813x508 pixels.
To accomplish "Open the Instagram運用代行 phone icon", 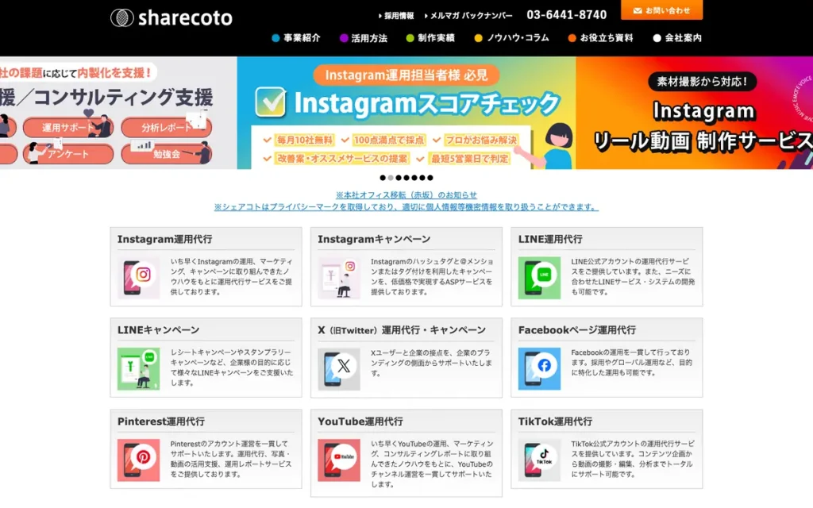I will (138, 277).
